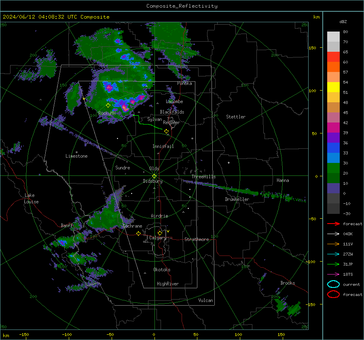Screen dimensions: 364x340
Task: Click the Okotoks label
Action: coord(162,270)
